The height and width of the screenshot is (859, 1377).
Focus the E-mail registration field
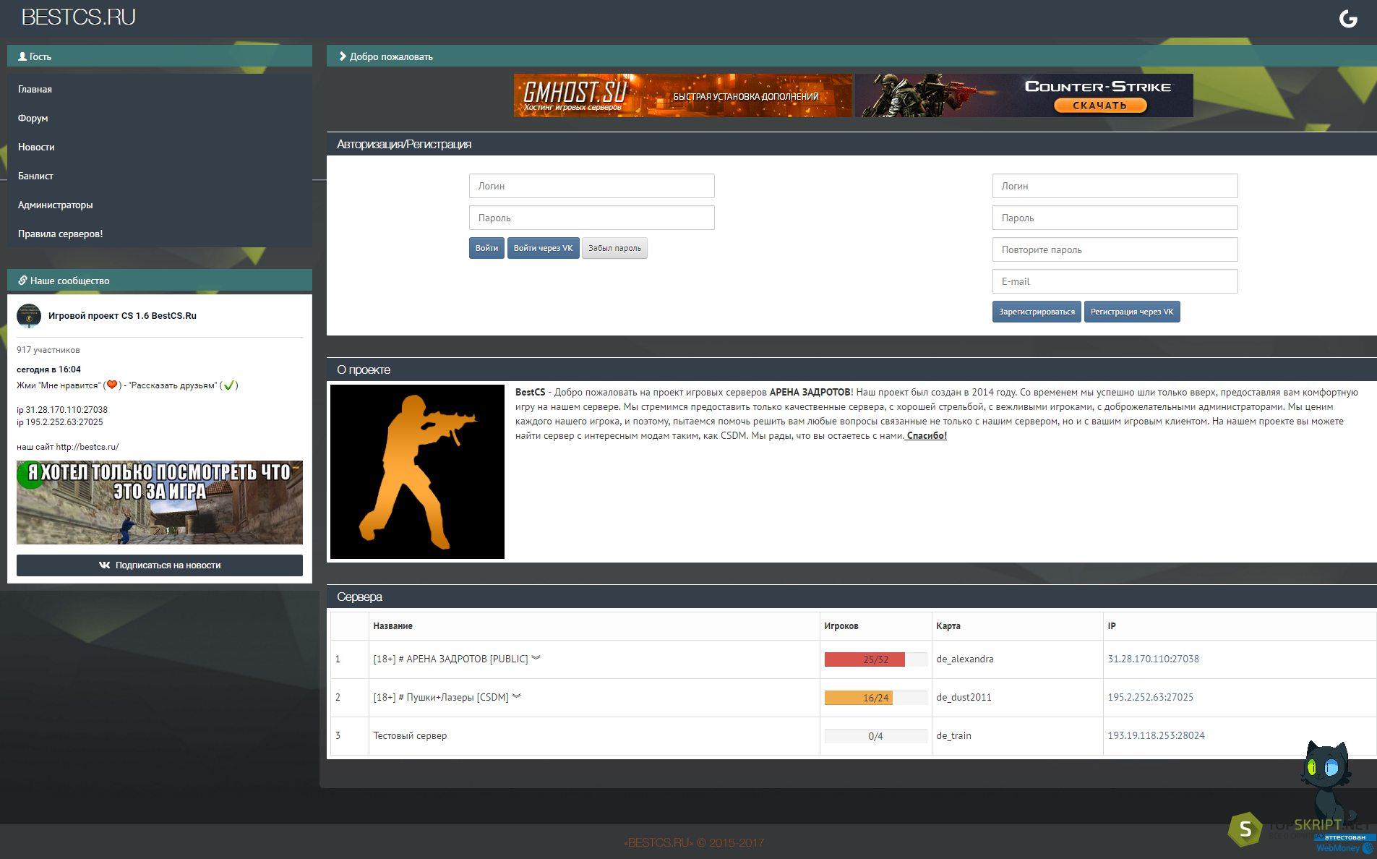tap(1115, 281)
